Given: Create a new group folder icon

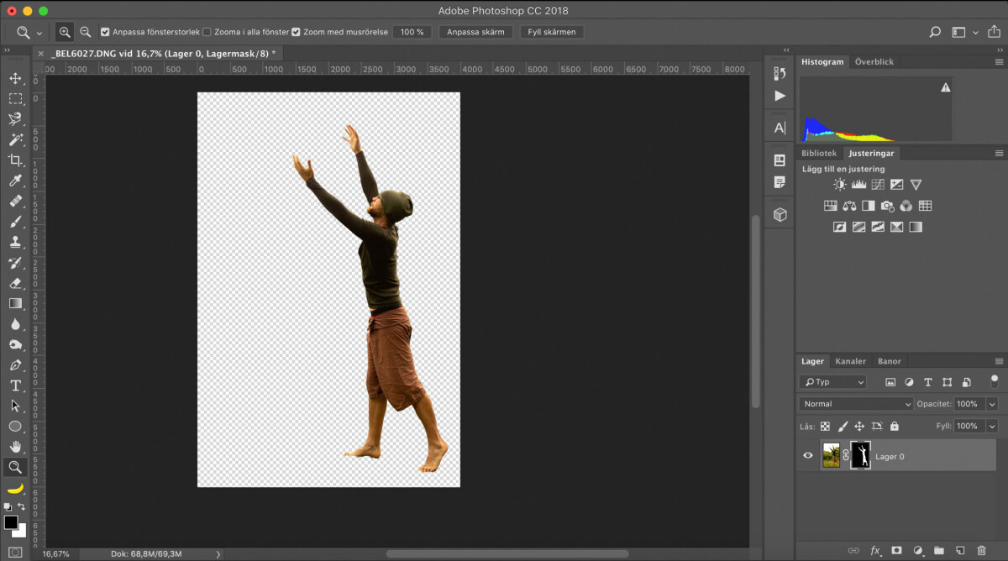Looking at the screenshot, I should tap(939, 550).
